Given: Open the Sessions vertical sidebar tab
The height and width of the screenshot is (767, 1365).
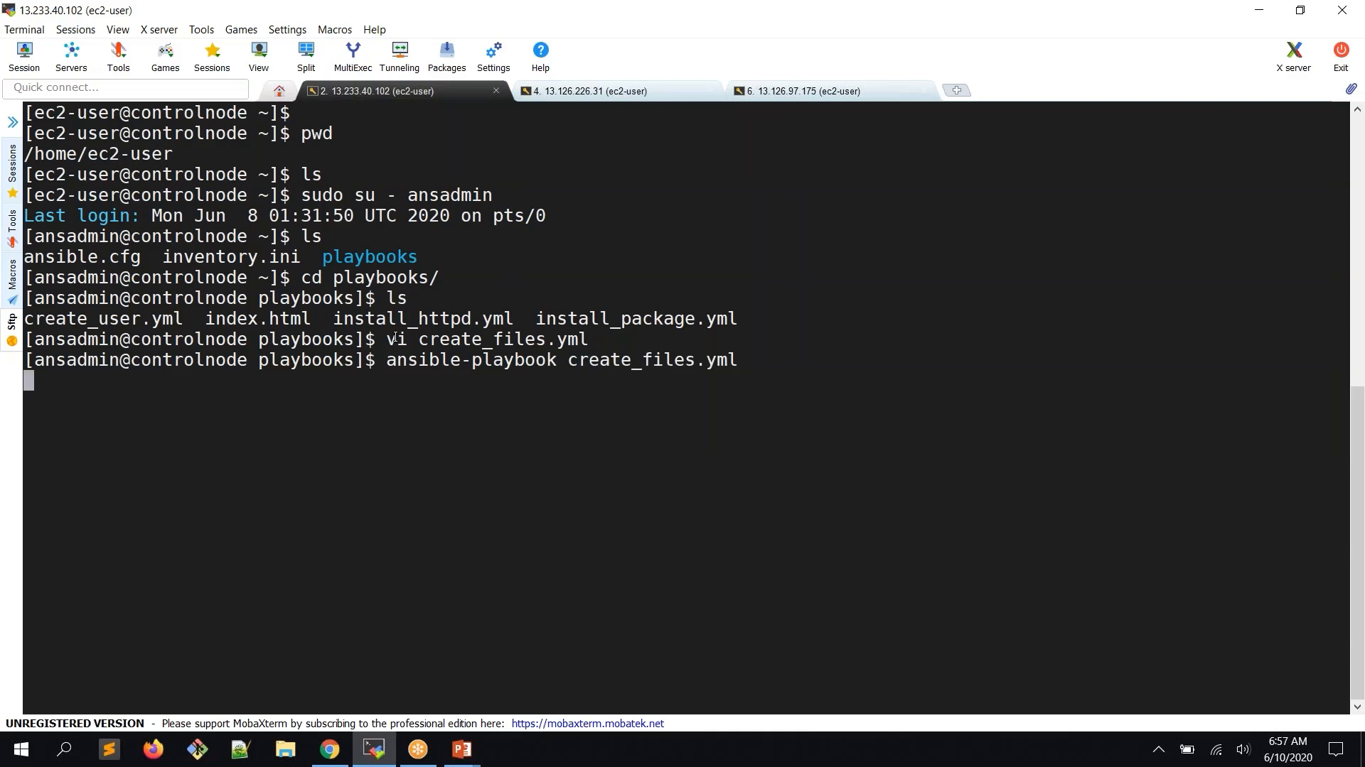Looking at the screenshot, I should click(12, 170).
